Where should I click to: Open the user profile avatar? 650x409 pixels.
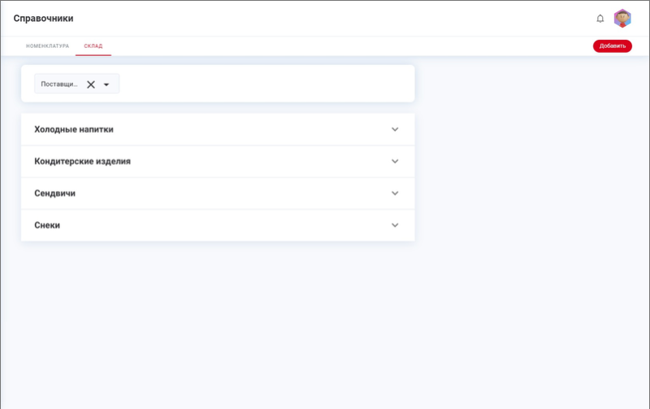pos(622,19)
